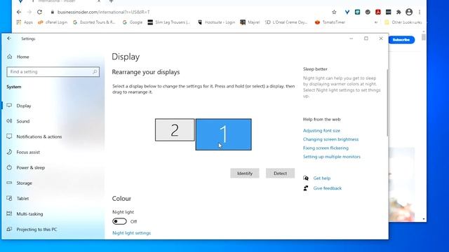Screen dimensions: 449x252
Task: Open Fixing screen flickering help link
Action: click(x=326, y=148)
